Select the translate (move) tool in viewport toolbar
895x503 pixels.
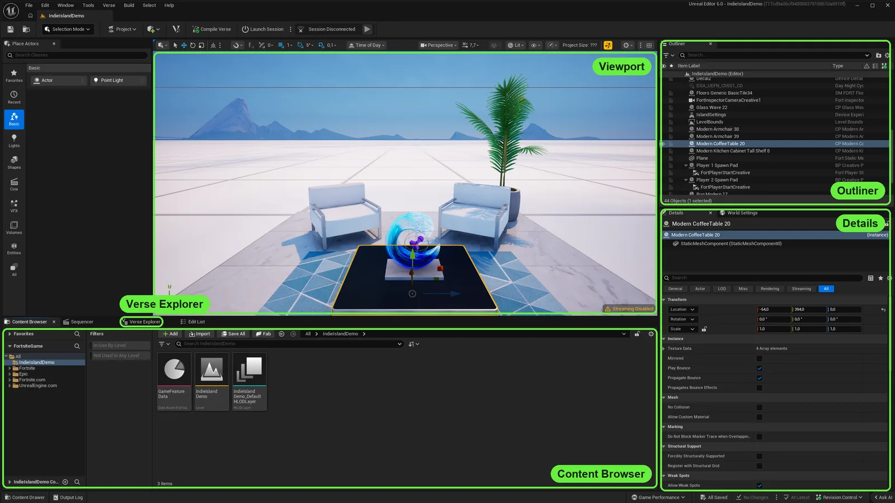(x=183, y=45)
